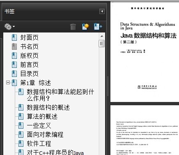Click the bookmarks list scrollbar thumb

102,44
